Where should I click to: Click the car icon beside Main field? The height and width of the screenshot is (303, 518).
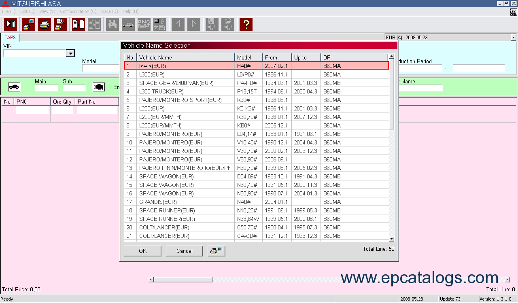14,87
